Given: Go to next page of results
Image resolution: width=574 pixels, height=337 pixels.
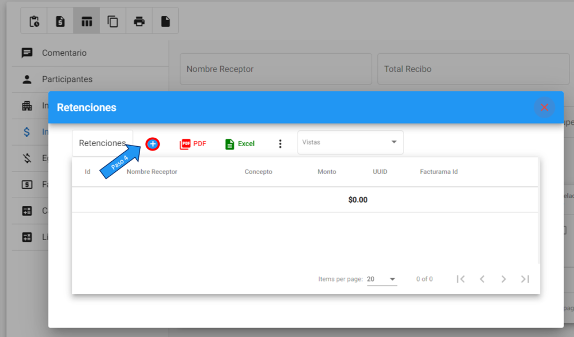Looking at the screenshot, I should 504,279.
